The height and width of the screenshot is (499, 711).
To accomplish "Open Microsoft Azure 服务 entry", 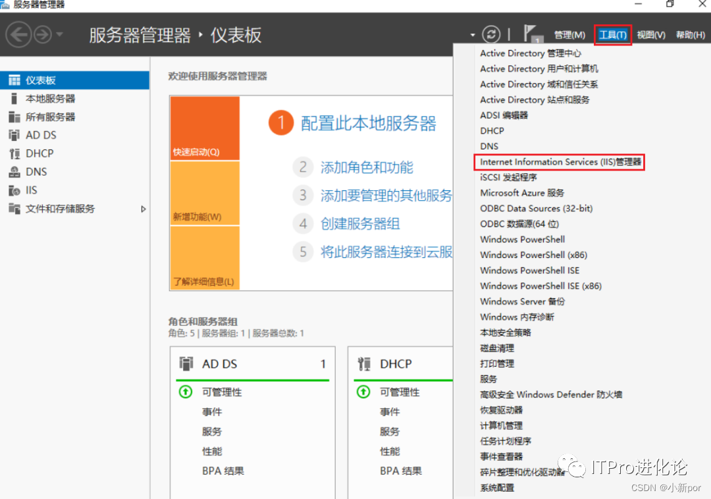I will [x=522, y=193].
